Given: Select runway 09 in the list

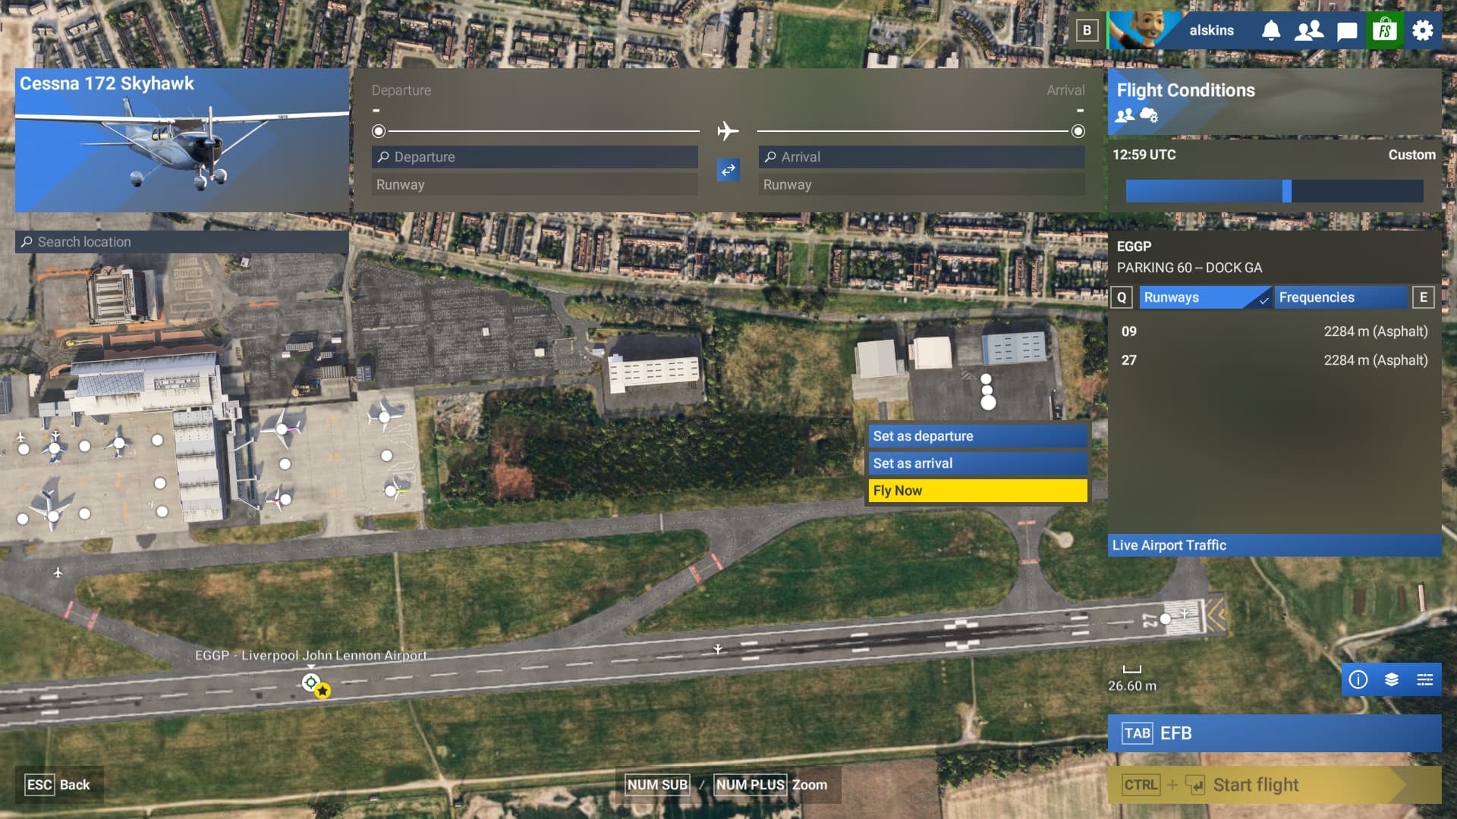Looking at the screenshot, I should [1274, 331].
